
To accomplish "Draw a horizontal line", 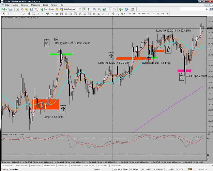I will [19, 14].
